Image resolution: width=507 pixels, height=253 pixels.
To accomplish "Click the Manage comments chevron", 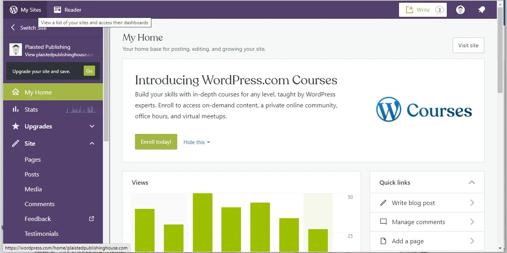I will [x=472, y=222].
